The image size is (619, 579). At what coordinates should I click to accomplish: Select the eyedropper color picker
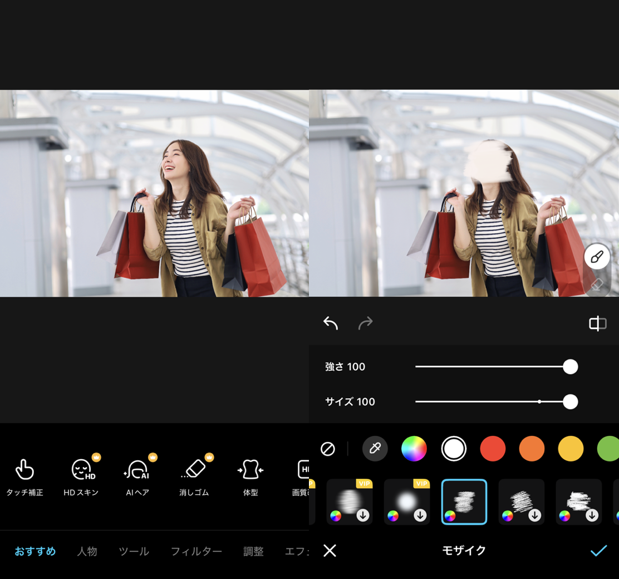tap(375, 449)
